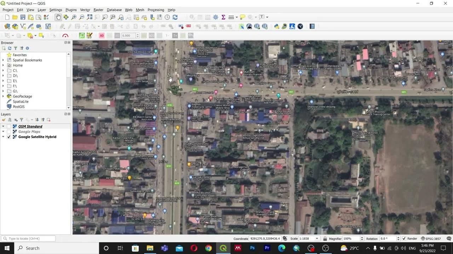
Task: Enable the Google Maps layer checkbox
Action: 9,132
